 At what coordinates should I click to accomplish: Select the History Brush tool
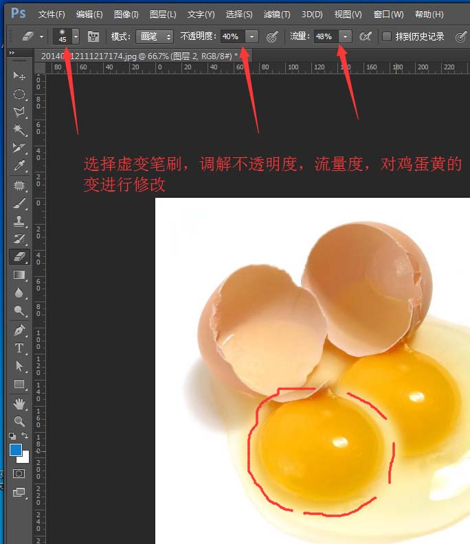pos(19,239)
